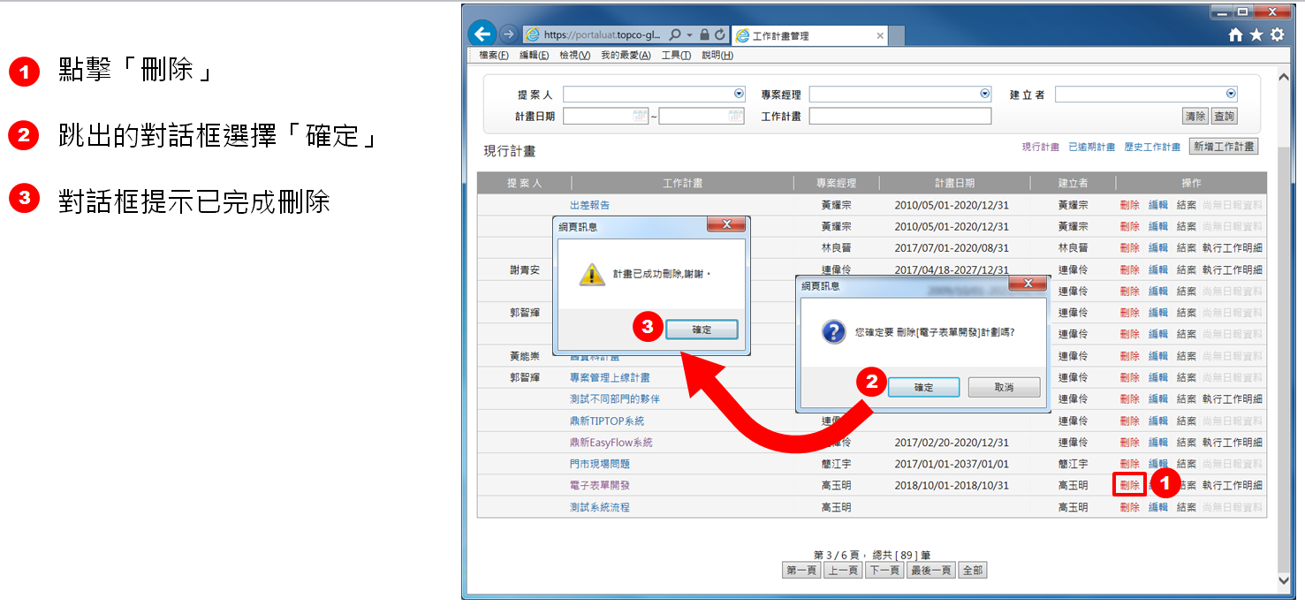1305x614 pixels.
Task: Open Favorites star icon
Action: point(1256,35)
